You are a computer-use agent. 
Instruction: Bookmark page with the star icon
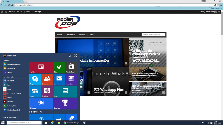218,5
